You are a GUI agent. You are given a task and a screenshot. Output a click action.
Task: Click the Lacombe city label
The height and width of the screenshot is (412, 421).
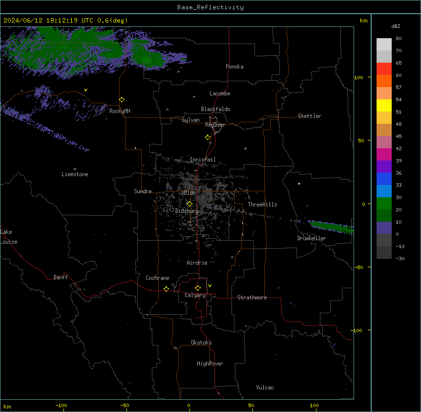(220, 93)
